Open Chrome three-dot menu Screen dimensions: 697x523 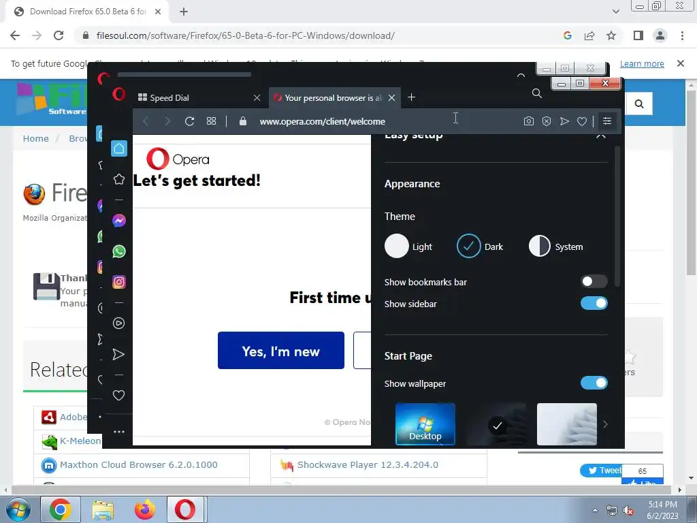point(682,35)
